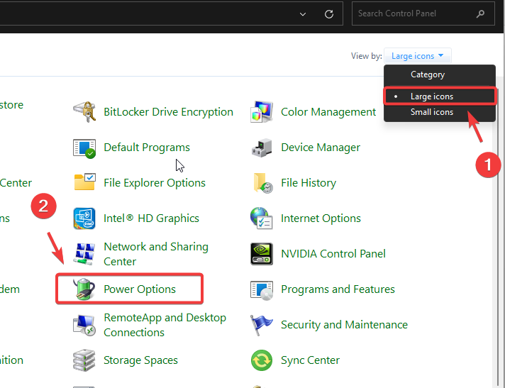Click the Internet Options globe icon

click(262, 218)
